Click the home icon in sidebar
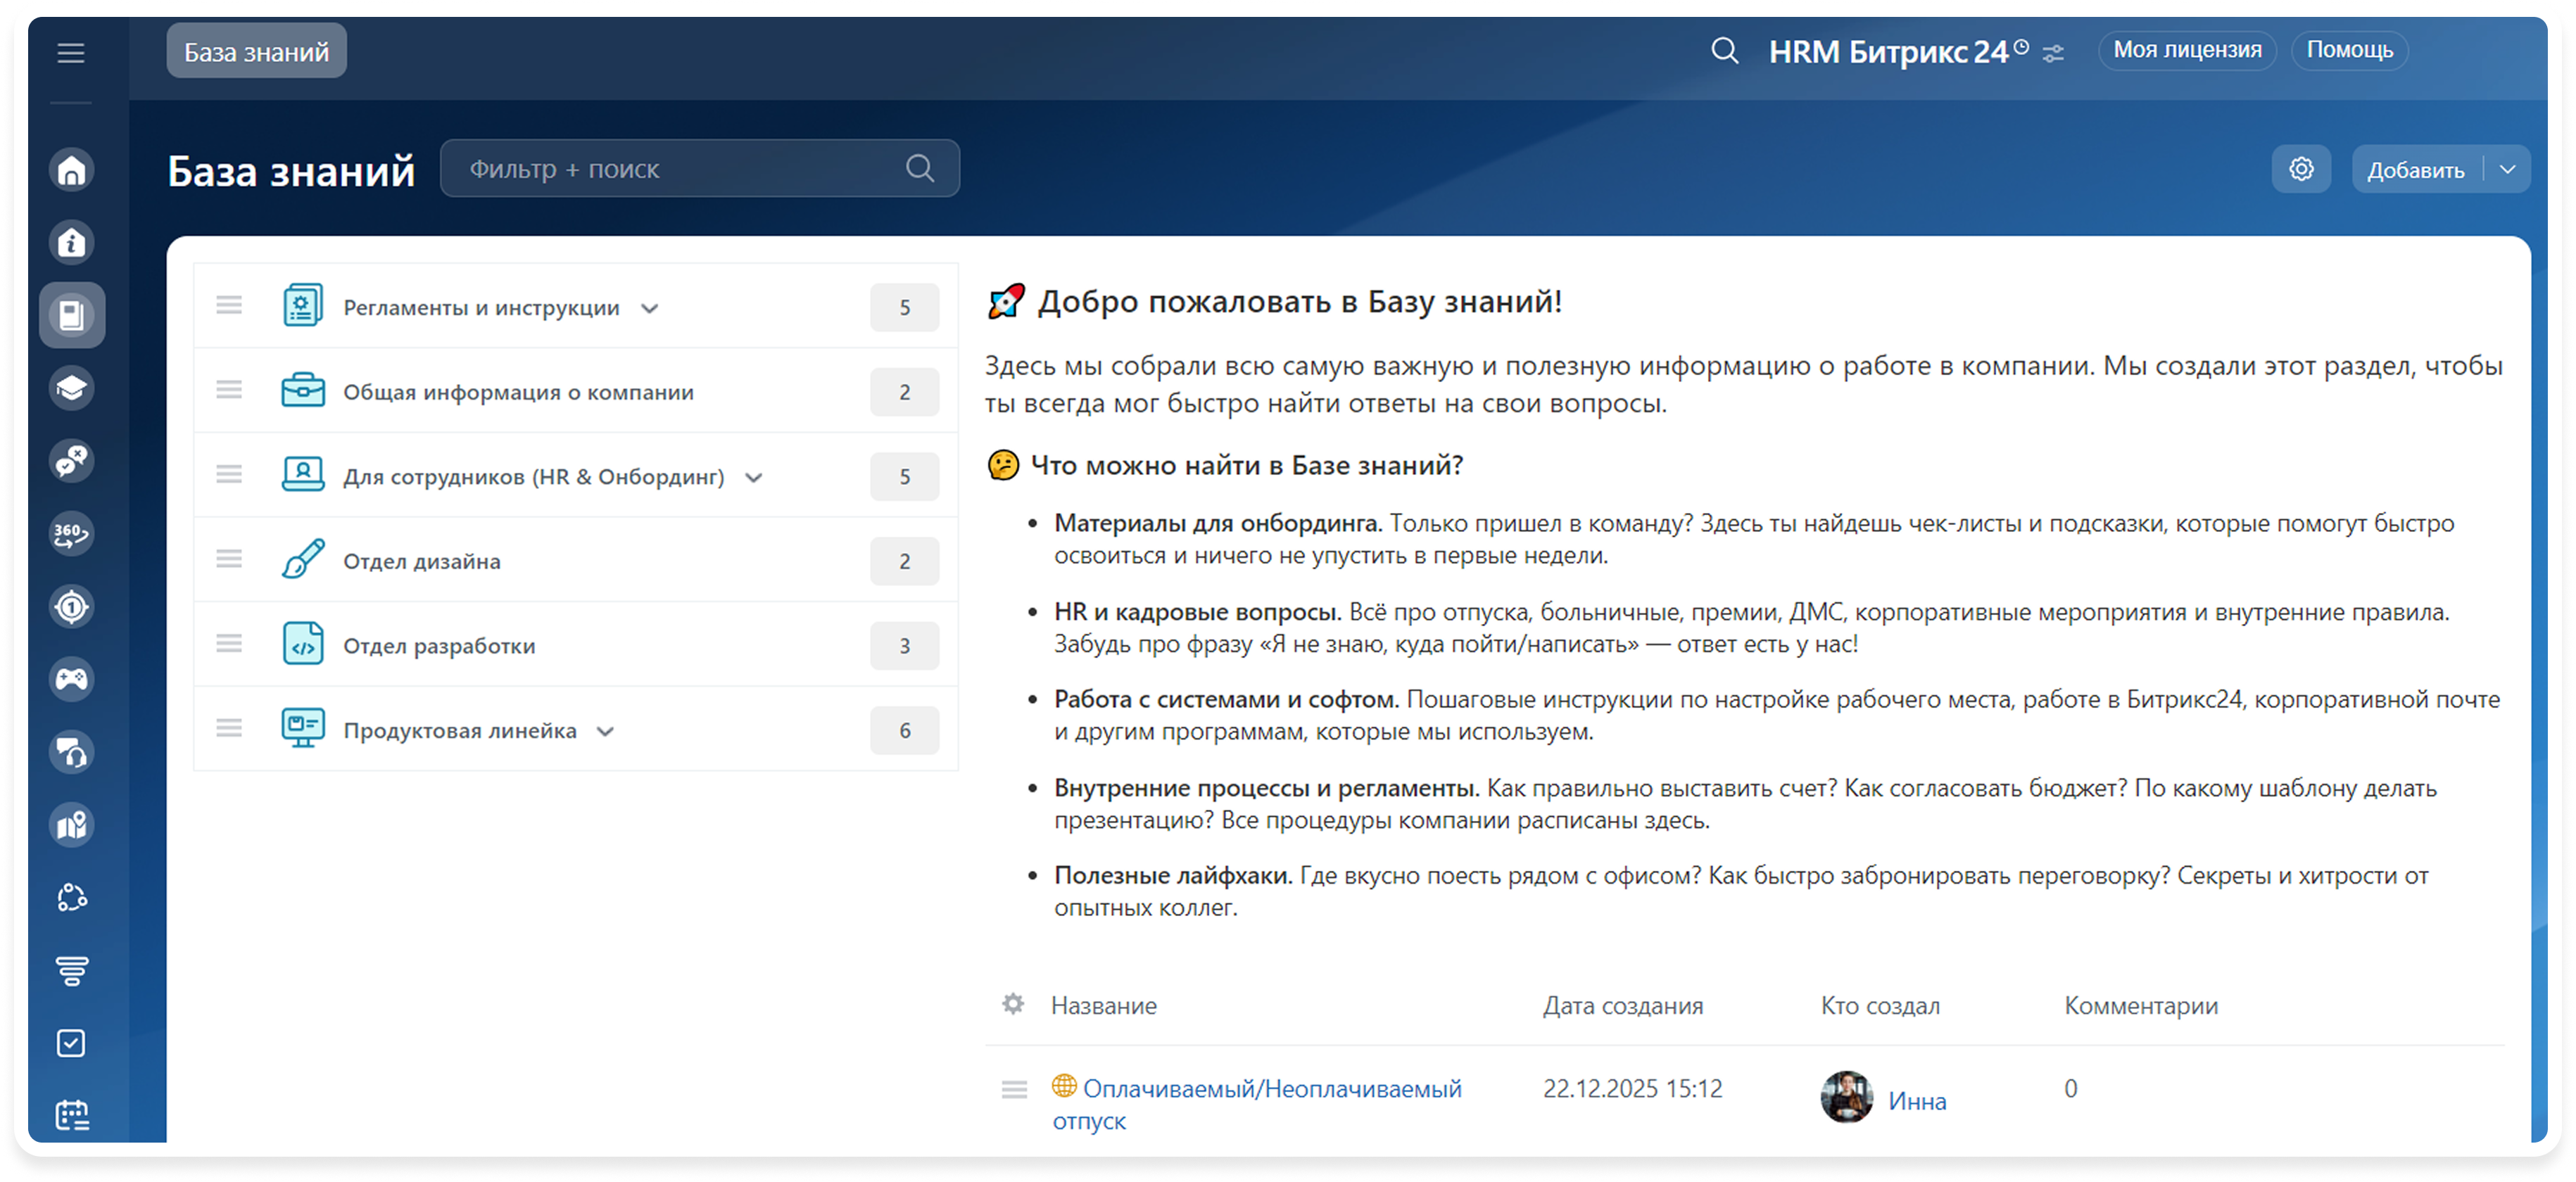This screenshot has height=1182, width=2576. tap(72, 170)
